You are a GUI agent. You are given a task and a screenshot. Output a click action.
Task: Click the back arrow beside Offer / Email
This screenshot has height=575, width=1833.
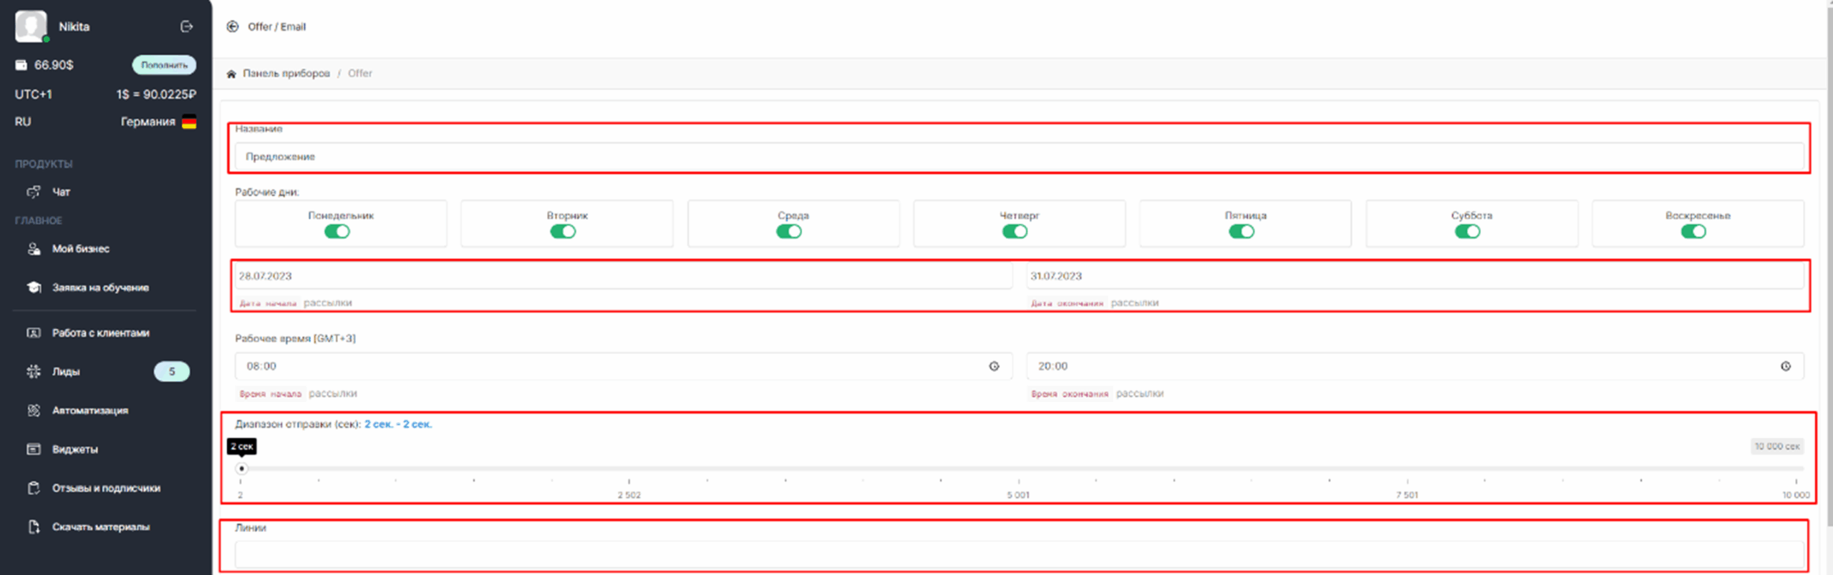[x=232, y=26]
